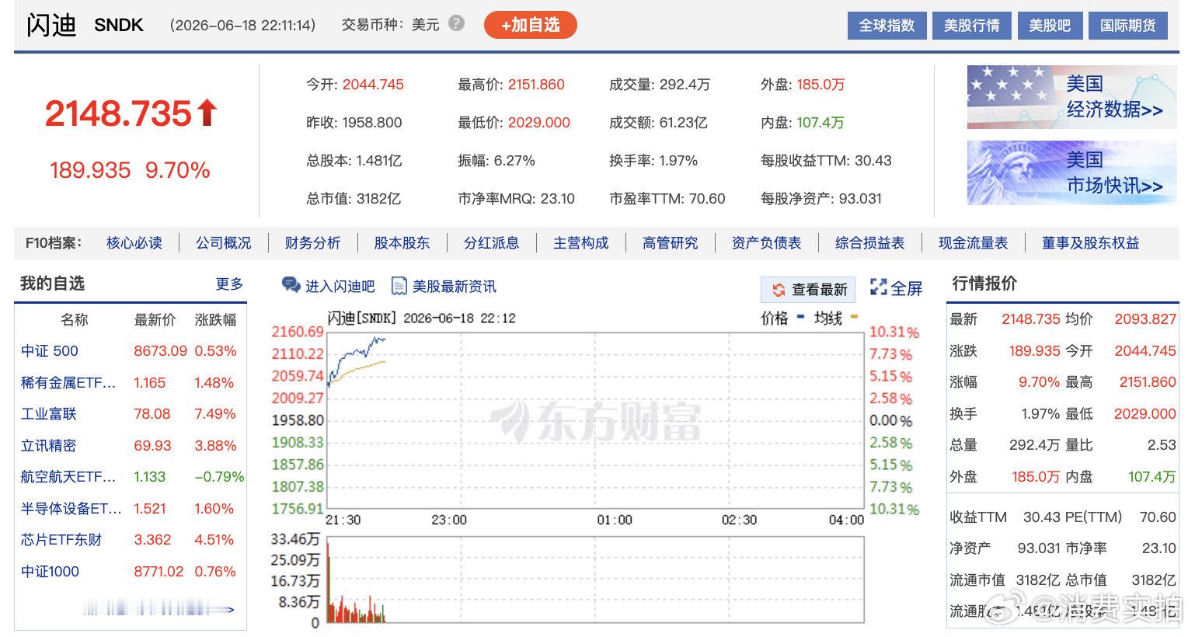Screen dimensions: 1195x637
Task: Click 均价 value 2093.827 in 行情报价
Action: (1145, 319)
